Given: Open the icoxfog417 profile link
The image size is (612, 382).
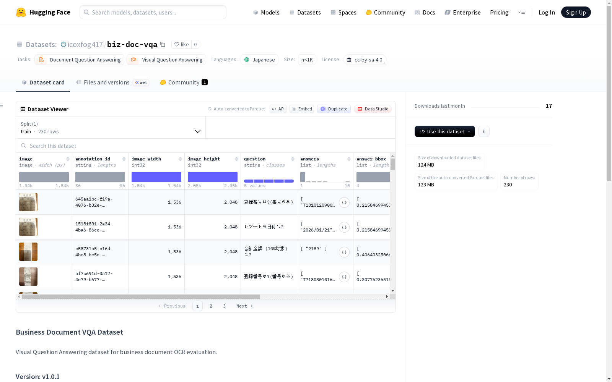Looking at the screenshot, I should [x=85, y=44].
